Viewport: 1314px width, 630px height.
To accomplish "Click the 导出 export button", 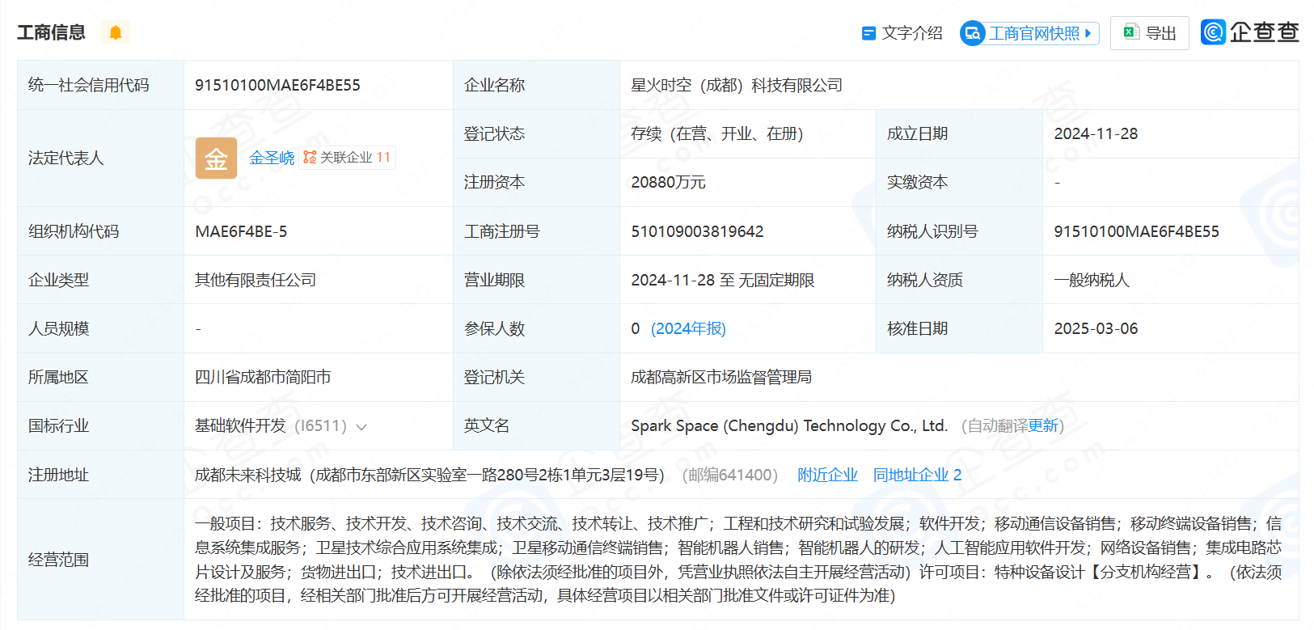I will pyautogui.click(x=1149, y=33).
